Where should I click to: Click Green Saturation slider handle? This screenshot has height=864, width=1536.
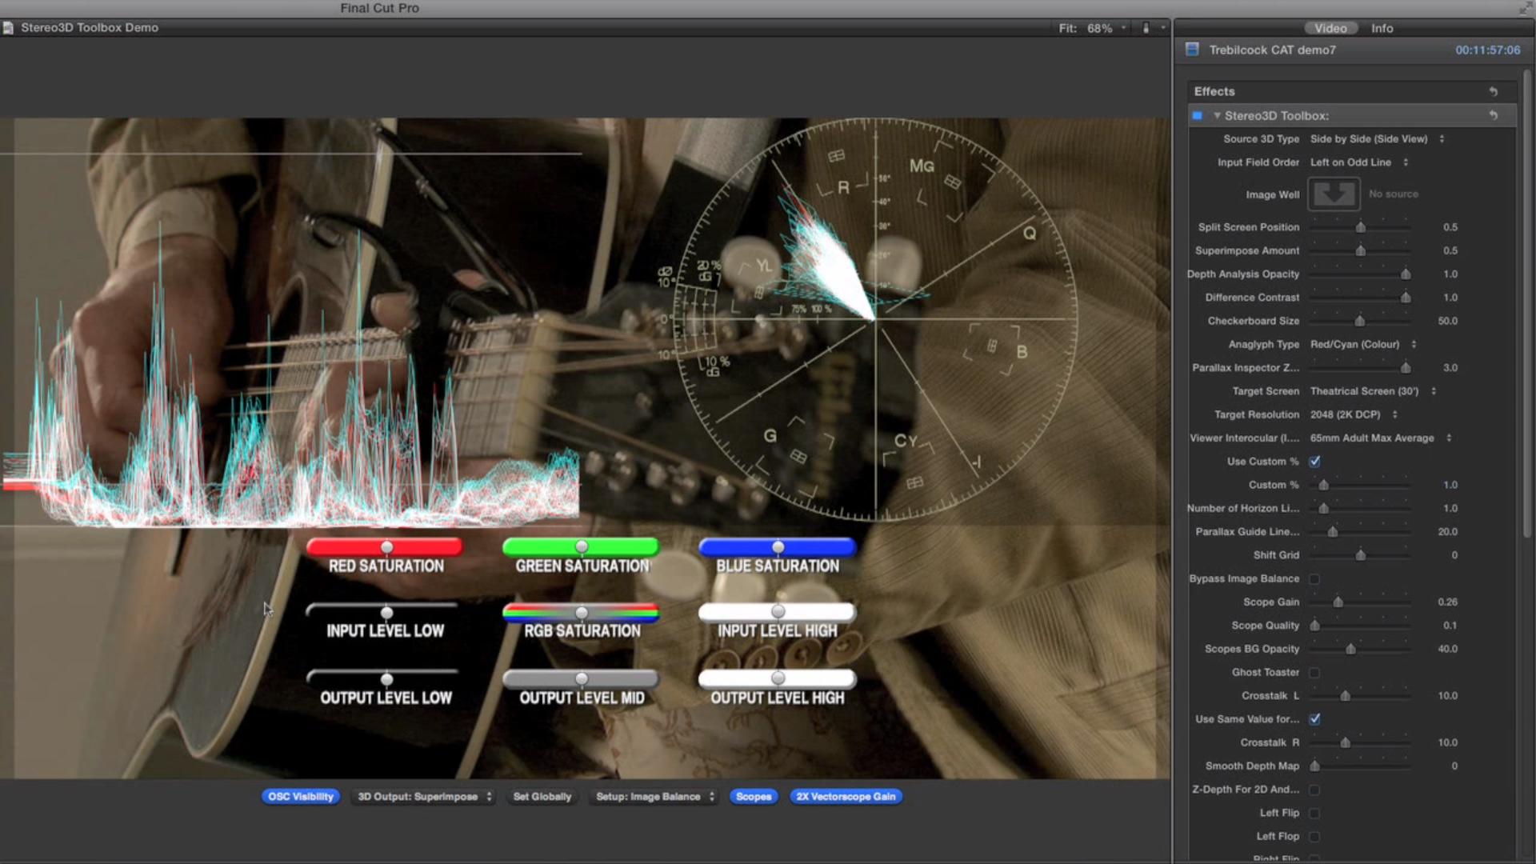click(x=582, y=547)
